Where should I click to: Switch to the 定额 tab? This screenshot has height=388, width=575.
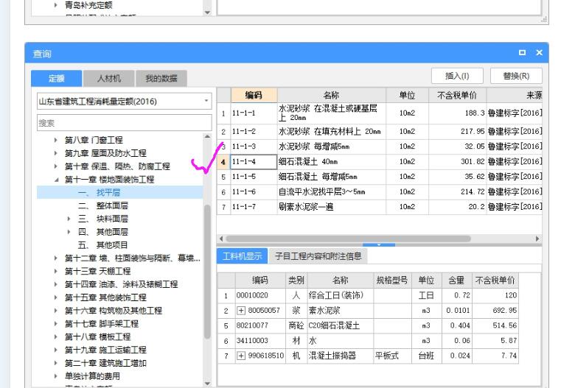point(57,78)
